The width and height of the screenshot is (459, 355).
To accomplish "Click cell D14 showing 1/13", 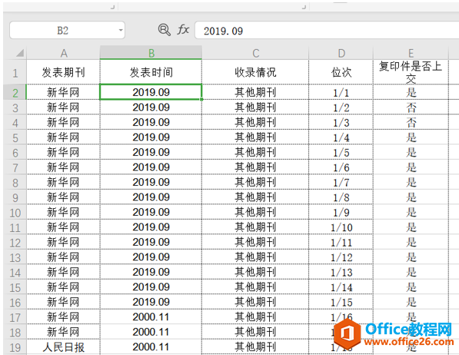I will coord(341,272).
